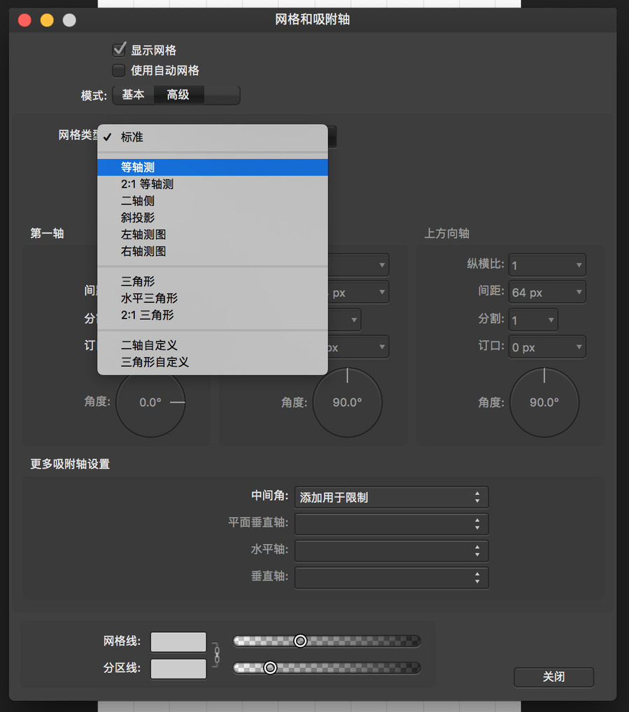Click the 分区线 opacity slider handle
Viewport: 629px width, 712px height.
point(270,667)
